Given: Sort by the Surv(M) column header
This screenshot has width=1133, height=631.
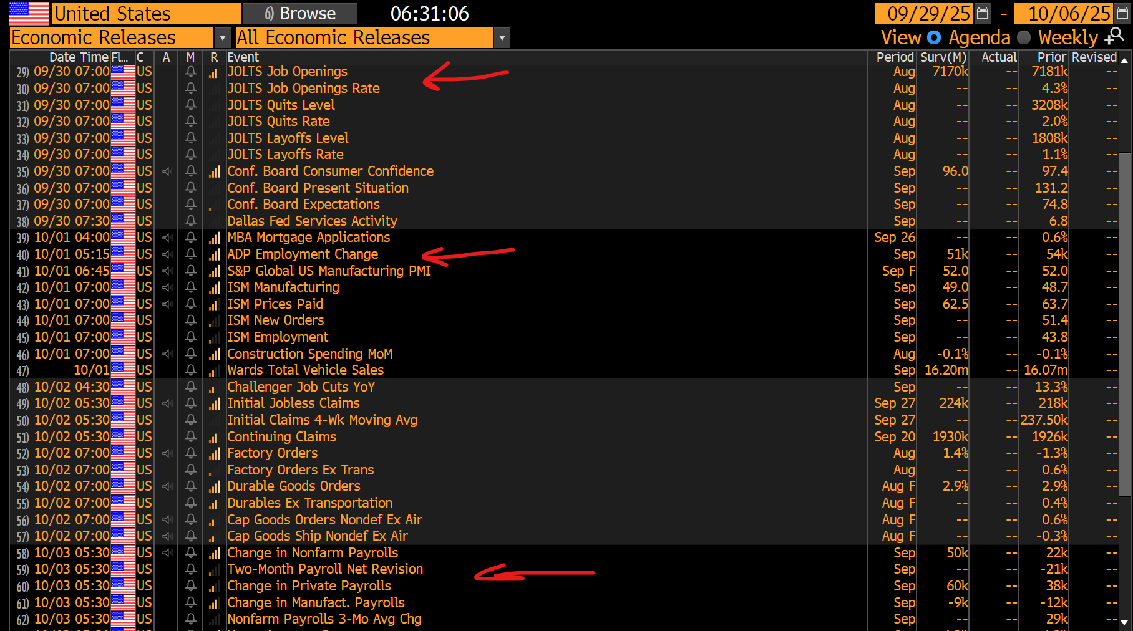Looking at the screenshot, I should point(943,57).
